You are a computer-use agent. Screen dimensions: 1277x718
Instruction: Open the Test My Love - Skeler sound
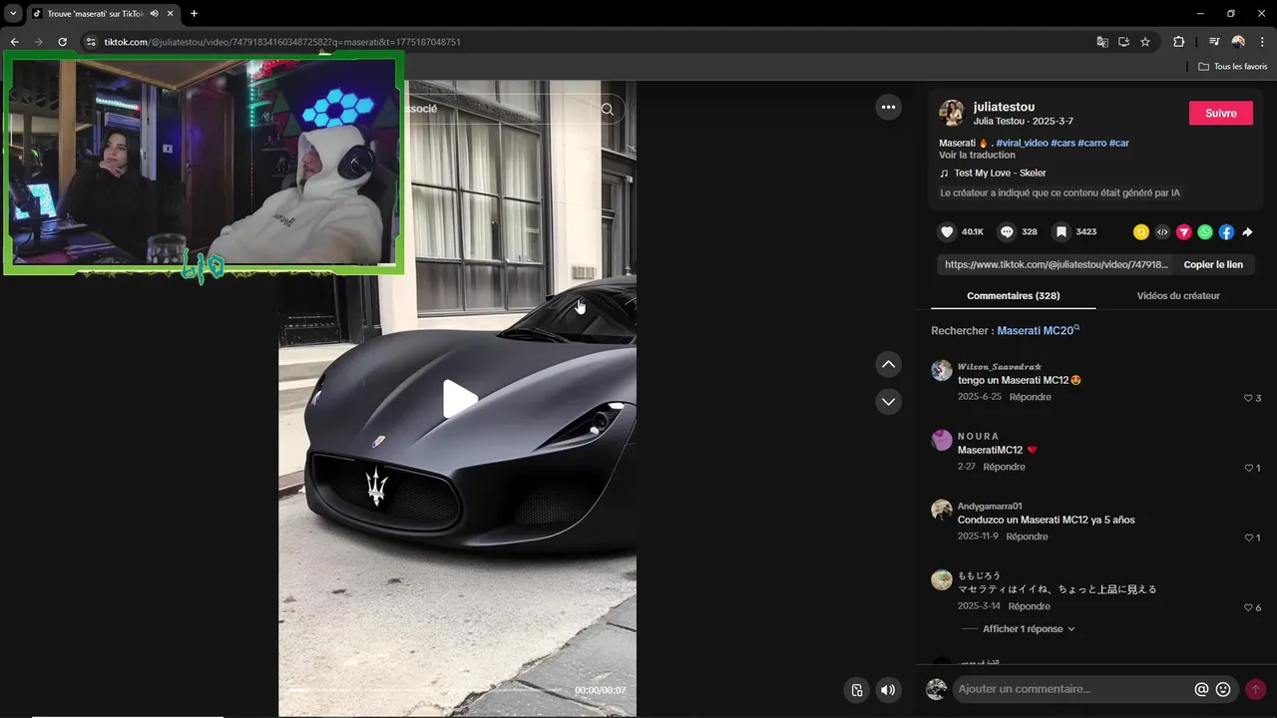[x=1000, y=173]
